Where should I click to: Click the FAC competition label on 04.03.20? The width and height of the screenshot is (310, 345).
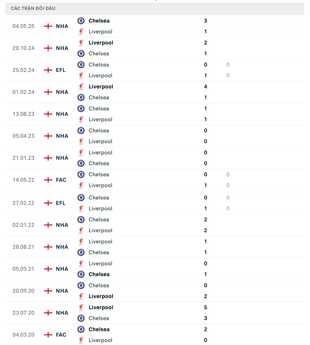(x=61, y=335)
